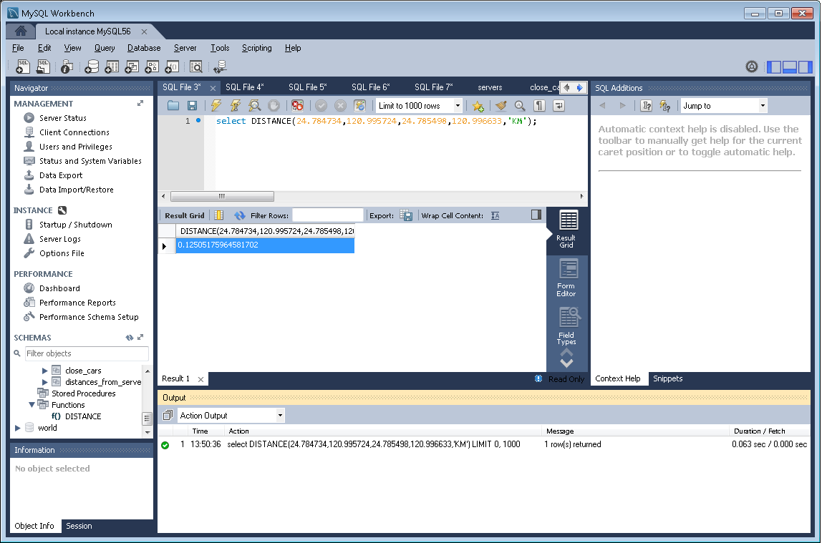Open the Scripting menu
The width and height of the screenshot is (822, 543).
click(256, 48)
